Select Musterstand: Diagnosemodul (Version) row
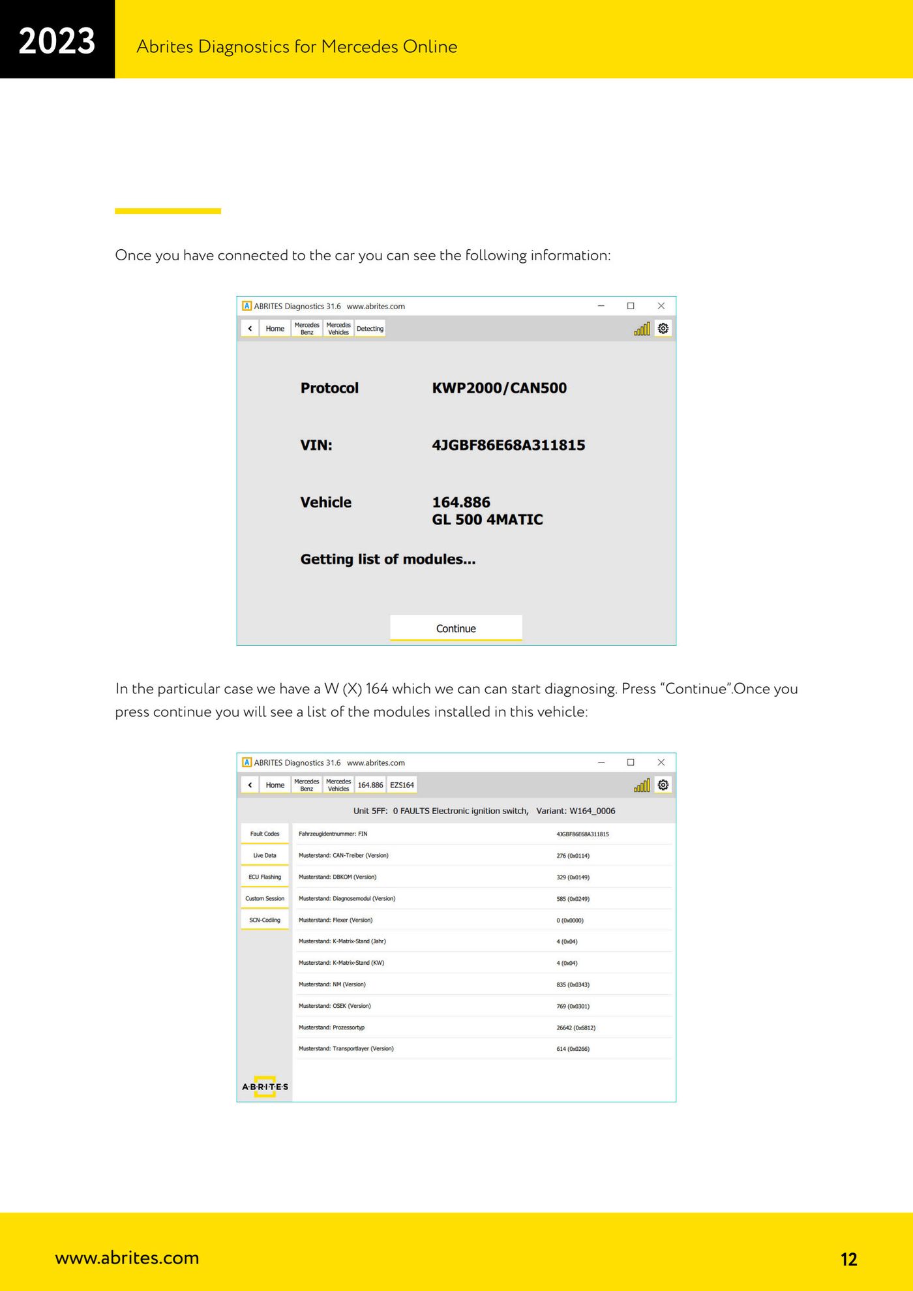Viewport: 913px width, 1291px height. (484, 898)
